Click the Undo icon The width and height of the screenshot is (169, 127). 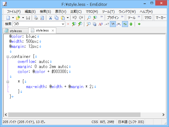coord(74,18)
